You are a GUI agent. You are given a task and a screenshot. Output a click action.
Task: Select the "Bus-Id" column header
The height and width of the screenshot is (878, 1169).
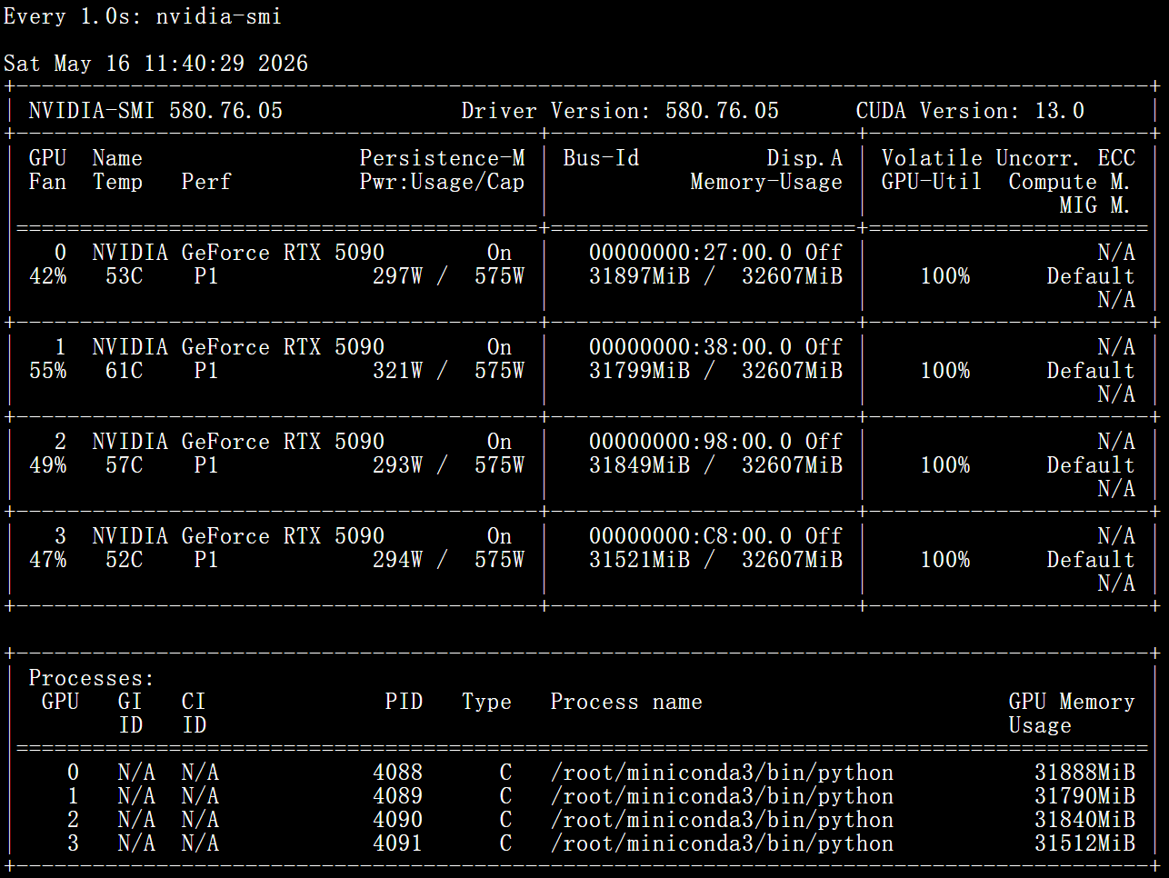(601, 158)
